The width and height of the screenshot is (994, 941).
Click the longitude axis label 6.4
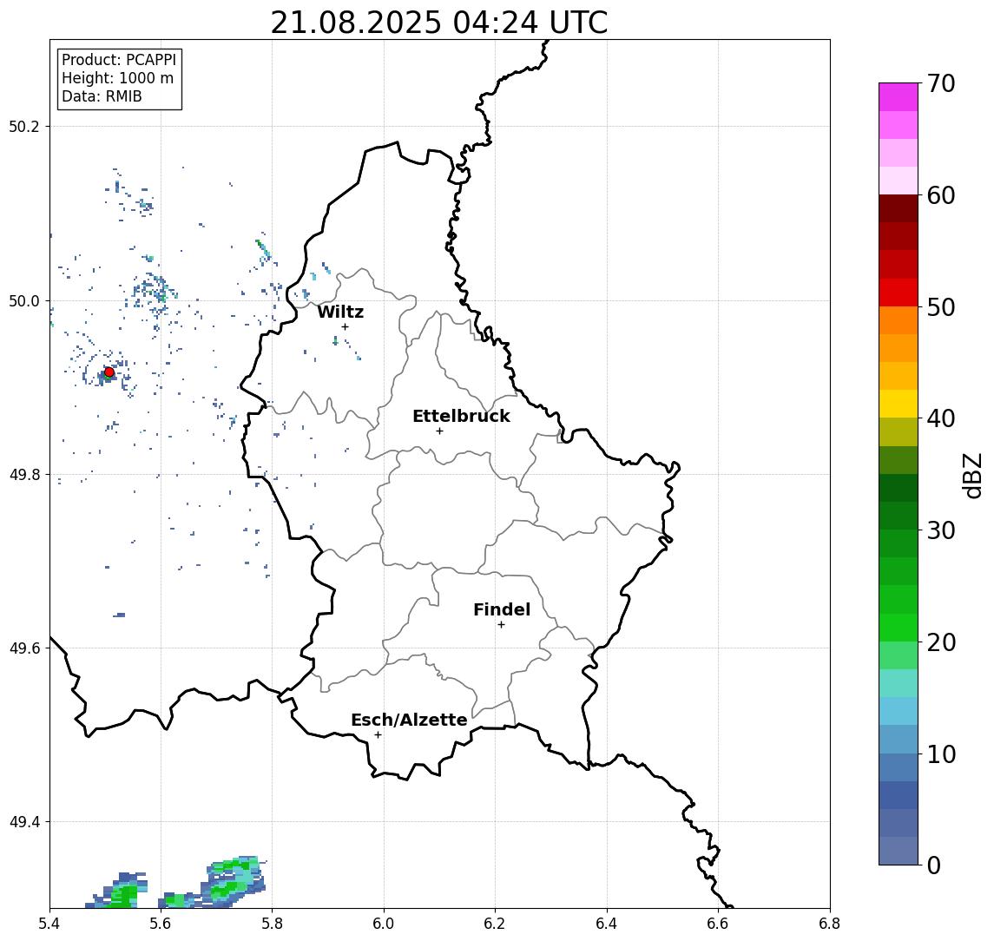coord(607,924)
